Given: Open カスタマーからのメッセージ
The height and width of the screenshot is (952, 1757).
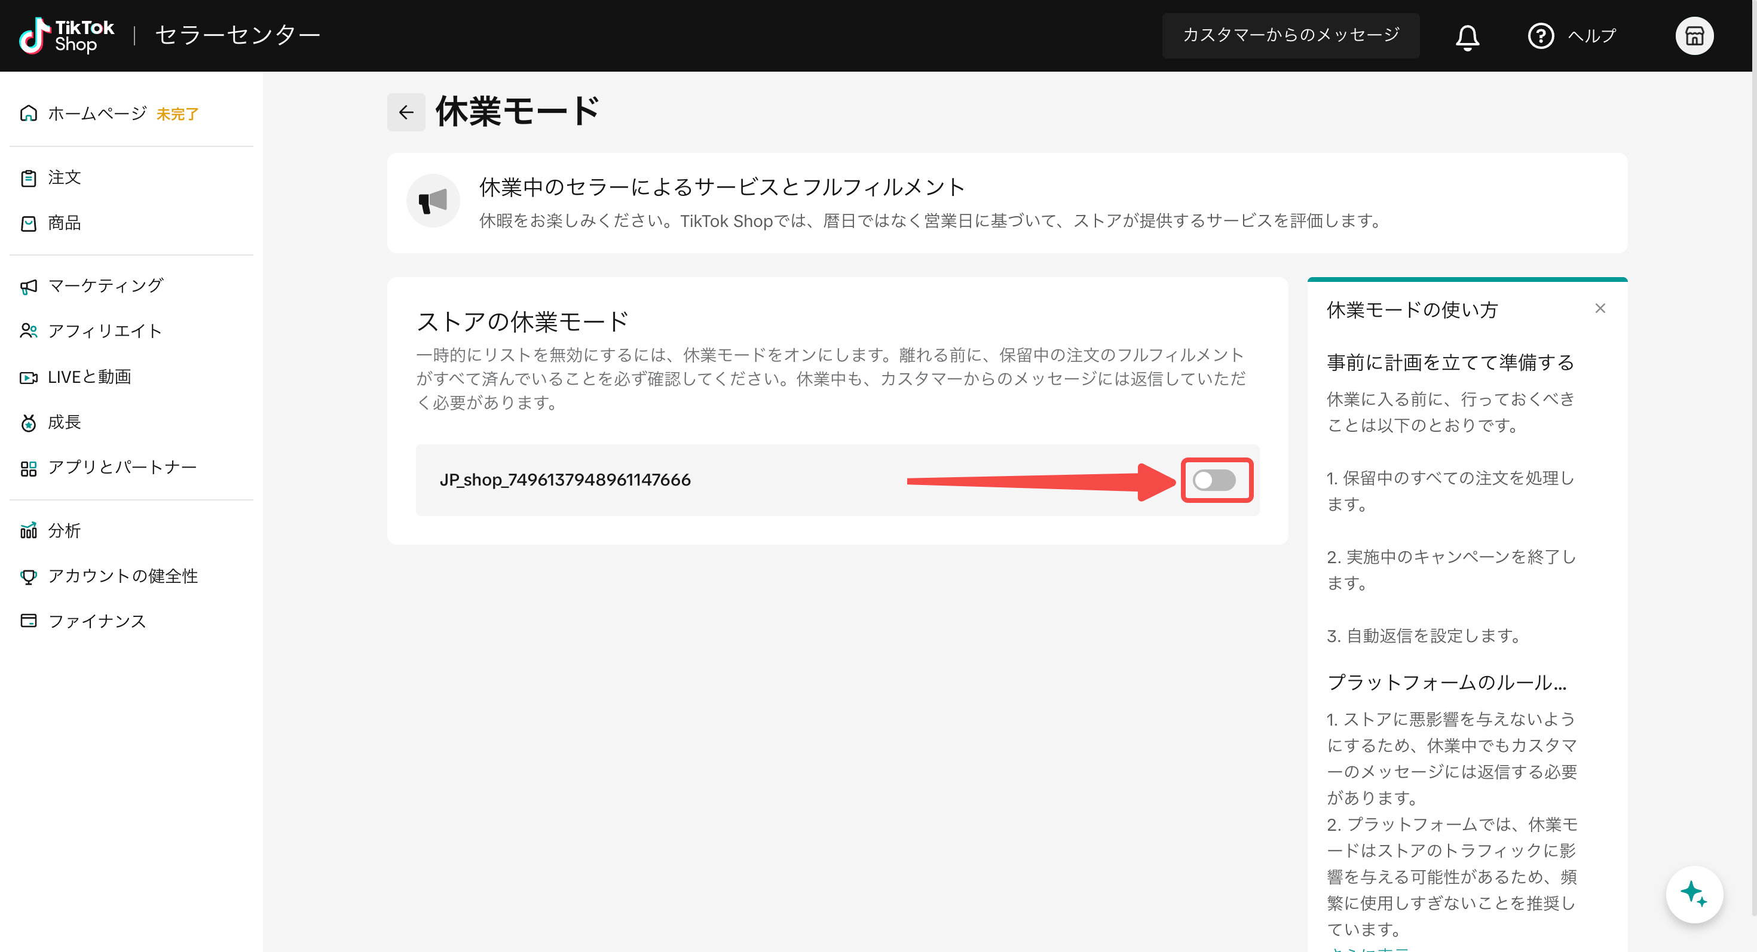Looking at the screenshot, I should [1290, 35].
